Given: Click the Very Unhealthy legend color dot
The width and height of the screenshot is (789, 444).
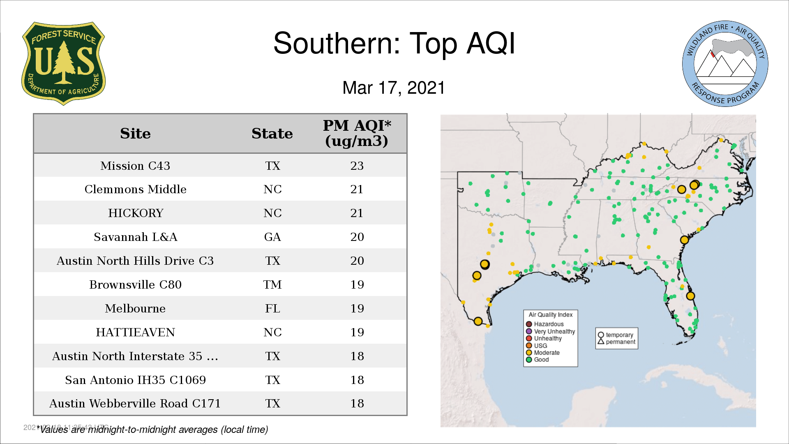Looking at the screenshot, I should tap(529, 331).
